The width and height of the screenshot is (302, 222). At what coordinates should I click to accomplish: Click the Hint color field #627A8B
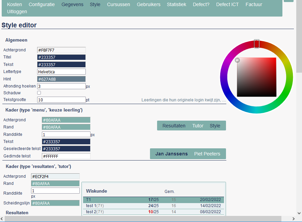(61, 79)
